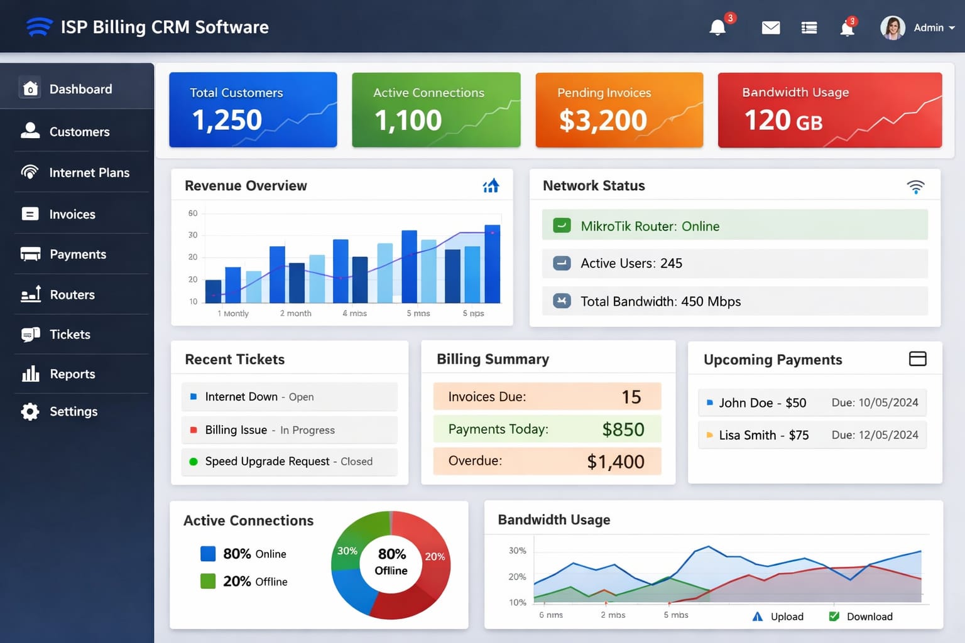Image resolution: width=965 pixels, height=643 pixels.
Task: Click the blue Online legend swatch
Action: pos(208,554)
